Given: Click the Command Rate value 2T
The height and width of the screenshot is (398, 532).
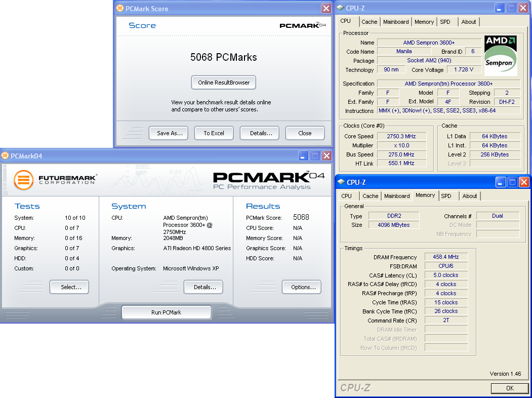Looking at the screenshot, I should (446, 321).
